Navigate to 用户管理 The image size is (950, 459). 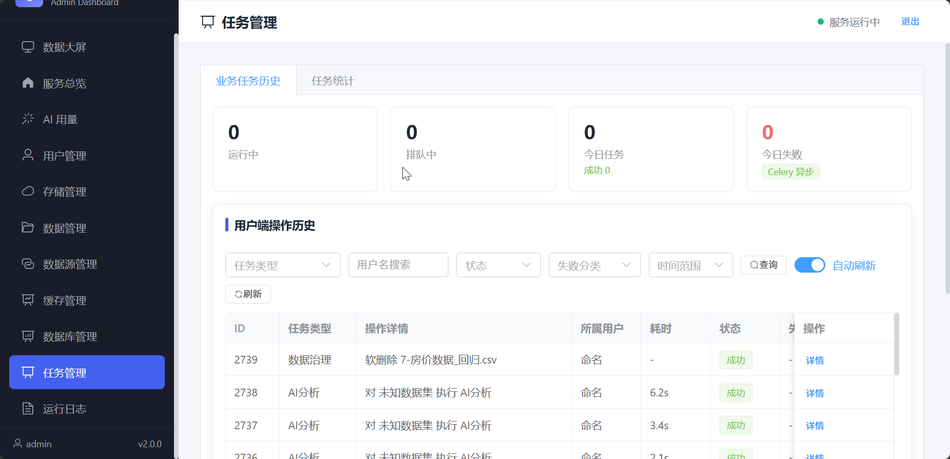pyautogui.click(x=87, y=155)
